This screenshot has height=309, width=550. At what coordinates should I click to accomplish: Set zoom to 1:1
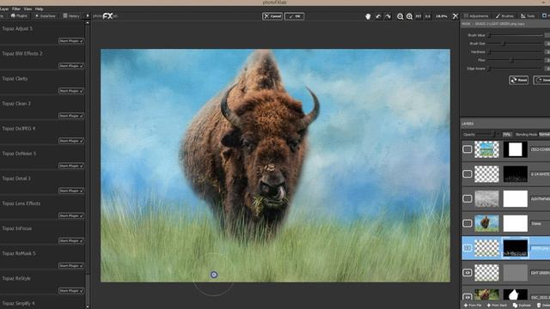428,16
